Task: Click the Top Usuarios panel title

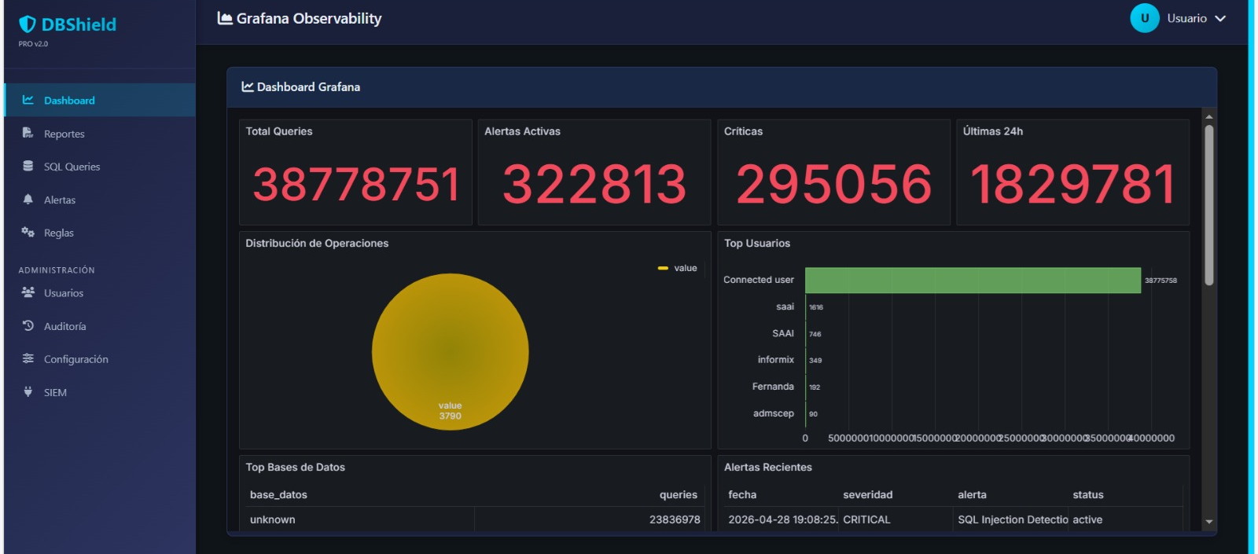Action: point(757,243)
